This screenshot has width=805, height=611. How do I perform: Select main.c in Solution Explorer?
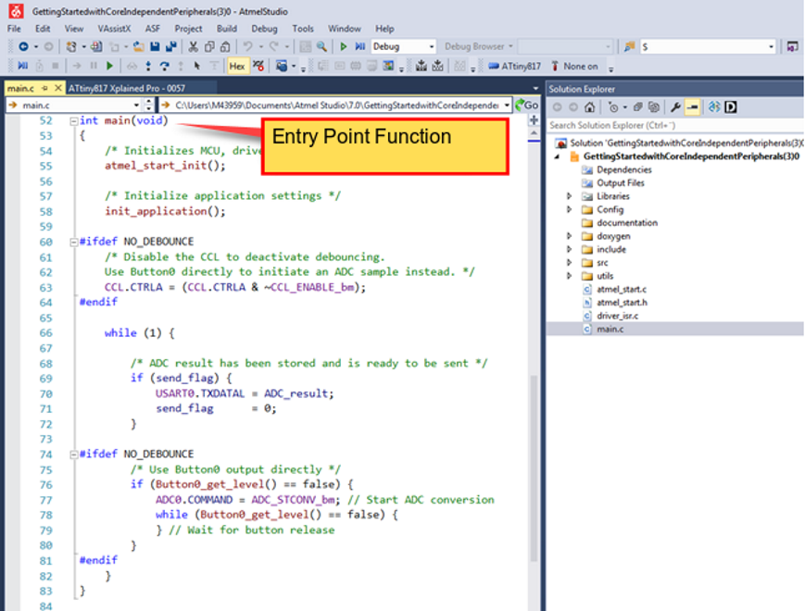[x=610, y=330]
